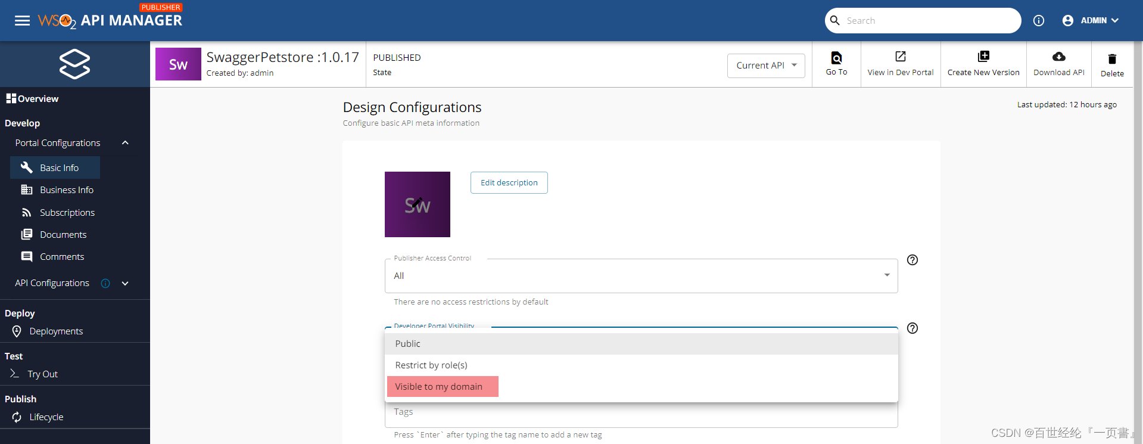Open the Current API dropdown
Image resolution: width=1143 pixels, height=444 pixels.
point(766,66)
